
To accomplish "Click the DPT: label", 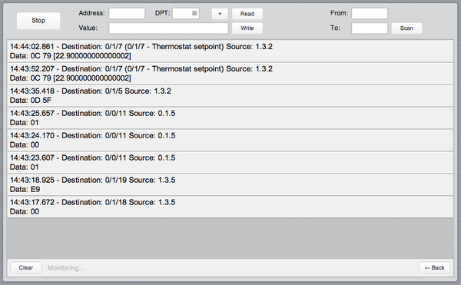I will (x=163, y=13).
